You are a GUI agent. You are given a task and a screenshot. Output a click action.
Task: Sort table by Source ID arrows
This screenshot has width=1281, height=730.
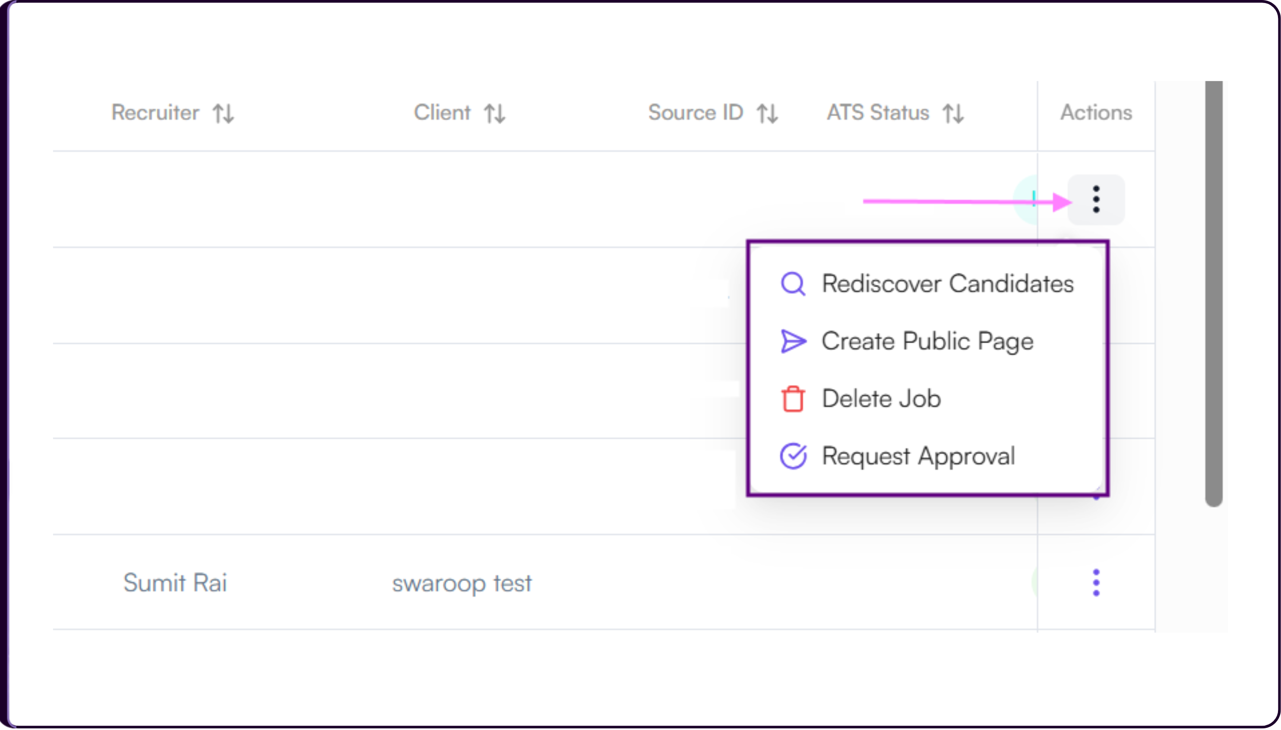(x=767, y=113)
